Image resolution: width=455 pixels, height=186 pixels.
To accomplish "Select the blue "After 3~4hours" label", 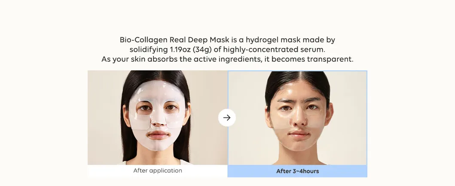I will (297, 171).
